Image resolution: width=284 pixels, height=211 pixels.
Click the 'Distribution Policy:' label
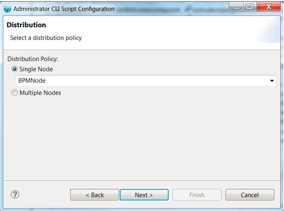pos(33,59)
